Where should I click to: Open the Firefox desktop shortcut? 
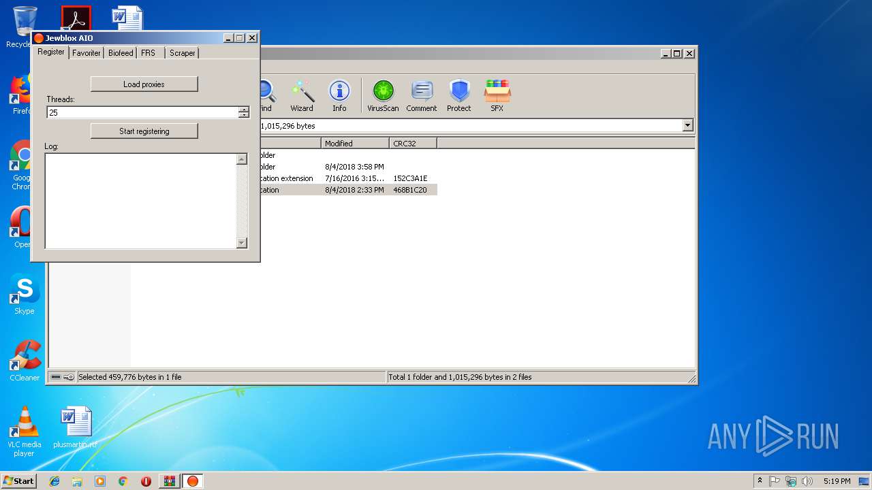point(21,95)
